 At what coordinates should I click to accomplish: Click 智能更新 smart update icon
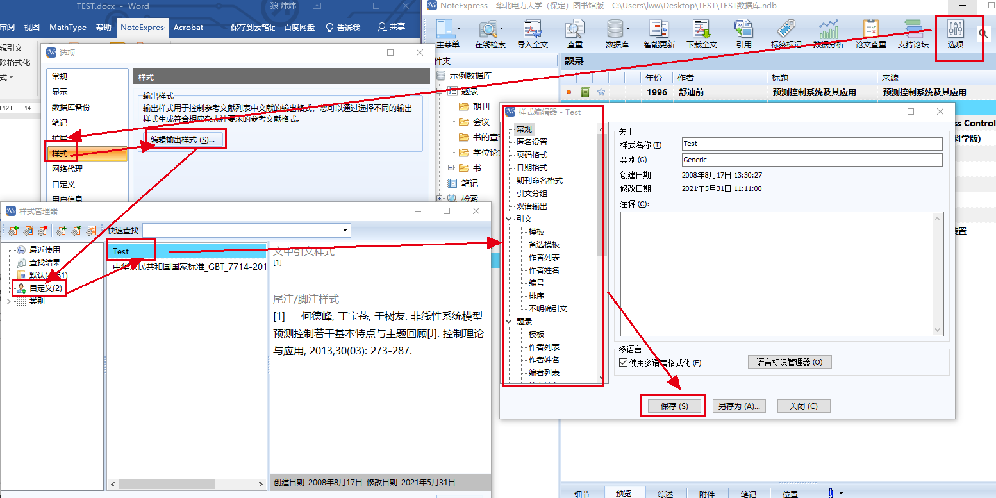tap(659, 34)
